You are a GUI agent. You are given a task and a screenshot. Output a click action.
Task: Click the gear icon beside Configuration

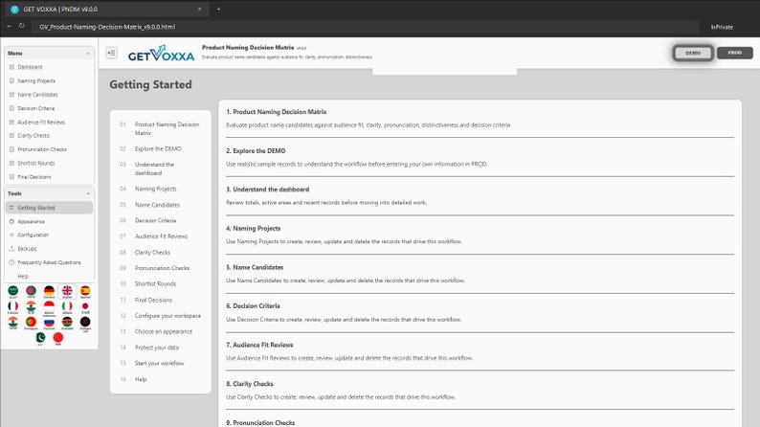pos(11,236)
